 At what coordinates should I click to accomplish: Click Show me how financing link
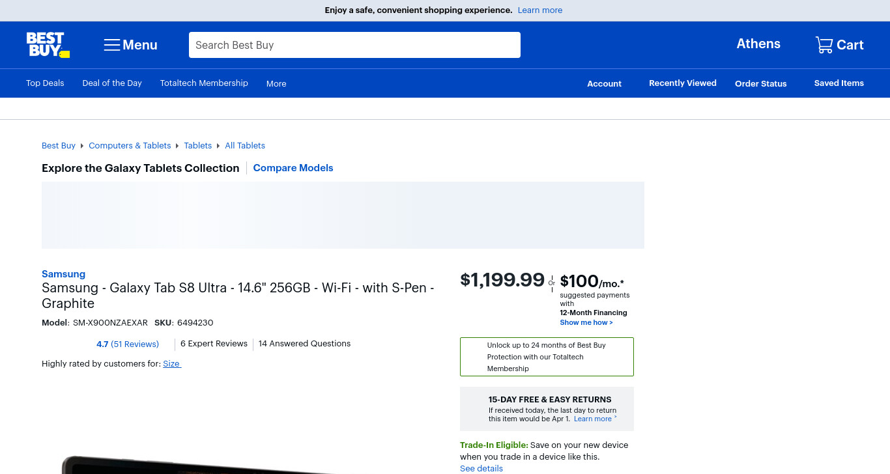click(586, 322)
